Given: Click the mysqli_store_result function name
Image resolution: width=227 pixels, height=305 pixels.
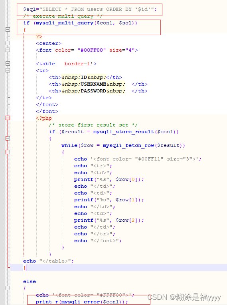Looking at the screenshot, I should coord(124,132).
